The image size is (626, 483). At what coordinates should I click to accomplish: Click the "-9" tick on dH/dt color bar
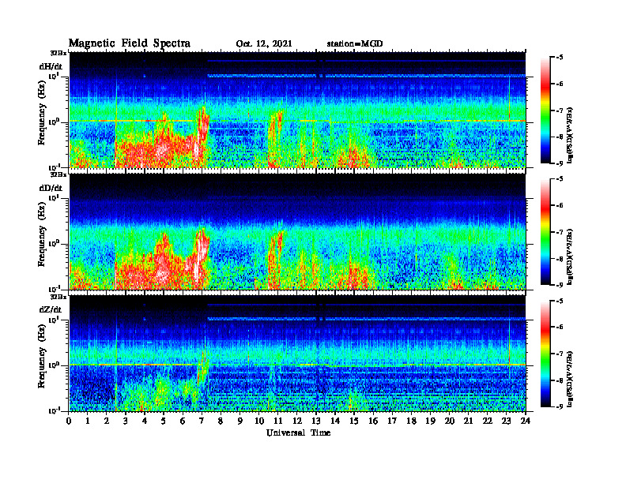pyautogui.click(x=560, y=163)
